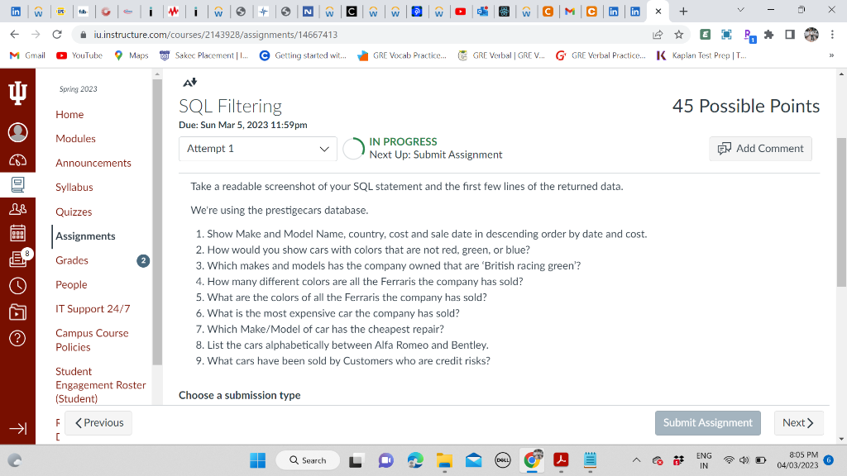
Task: Open the Grades section with 2 badge
Action: pos(72,259)
